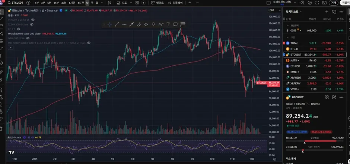Toggle visibility of 이치모쿠 indicator
This screenshot has height=164, width=350.
pos(33,20)
